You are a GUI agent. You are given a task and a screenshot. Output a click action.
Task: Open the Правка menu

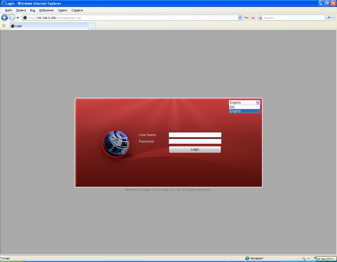[21, 10]
